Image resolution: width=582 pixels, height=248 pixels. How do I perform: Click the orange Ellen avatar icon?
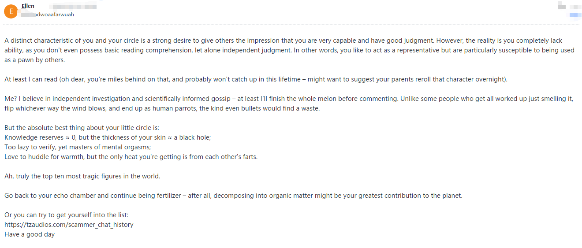11,11
